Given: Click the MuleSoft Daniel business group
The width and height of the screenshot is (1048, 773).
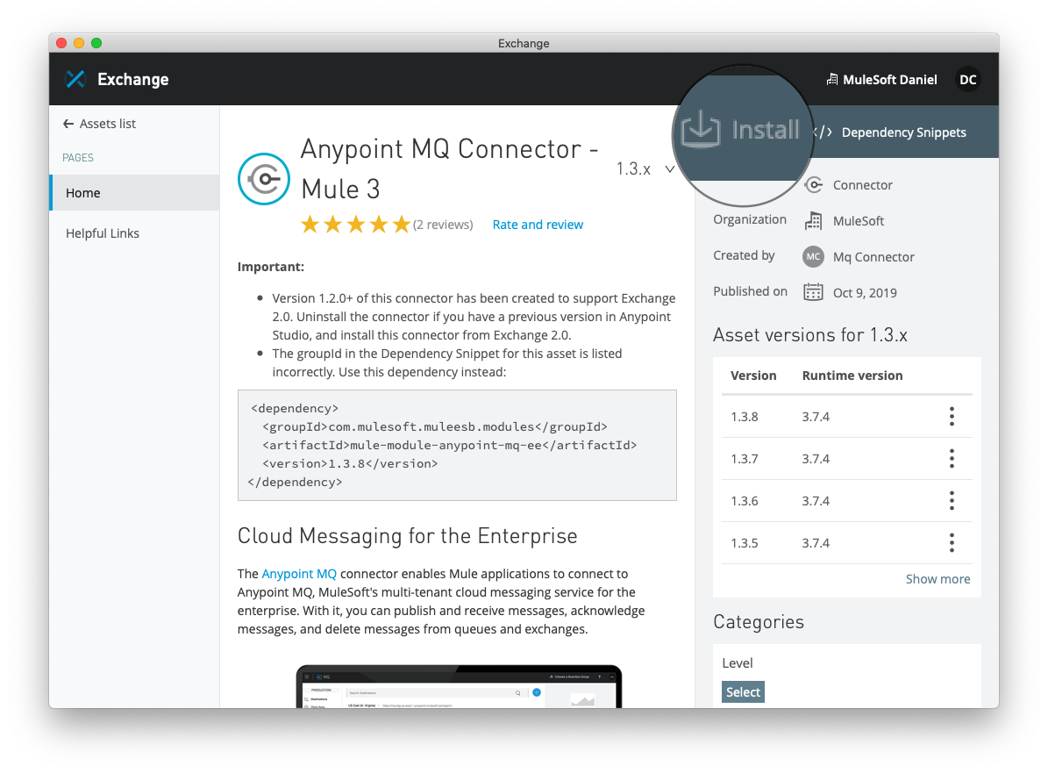Looking at the screenshot, I should tap(881, 80).
